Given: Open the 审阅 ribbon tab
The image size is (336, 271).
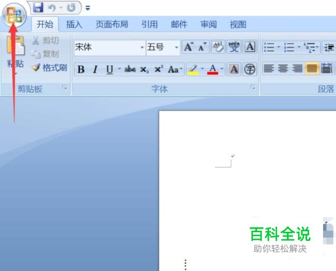Looking at the screenshot, I should (x=208, y=24).
